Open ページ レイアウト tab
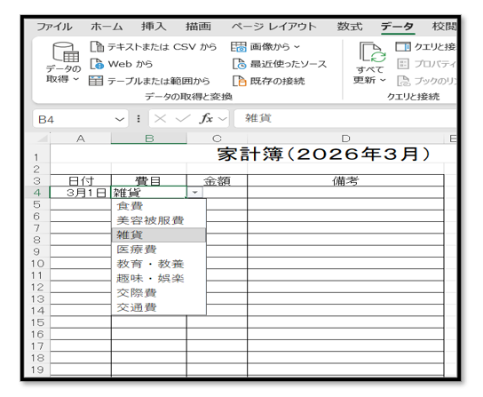Screen dimensions: 483x397 (273, 27)
